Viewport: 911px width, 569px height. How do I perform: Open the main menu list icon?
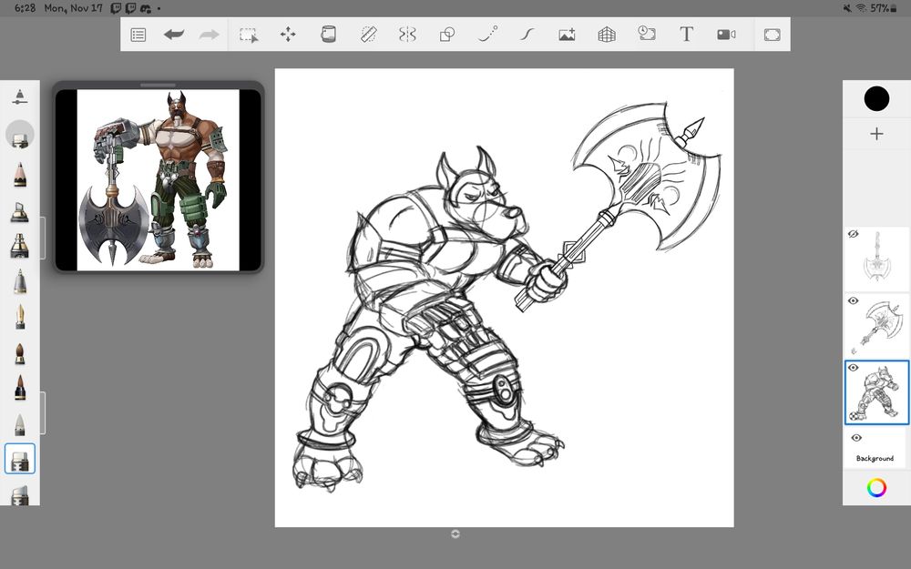(x=138, y=35)
